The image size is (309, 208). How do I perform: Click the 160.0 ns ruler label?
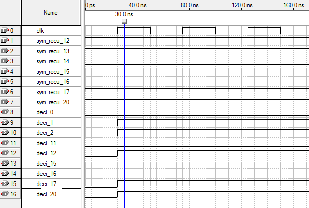point(294,5)
